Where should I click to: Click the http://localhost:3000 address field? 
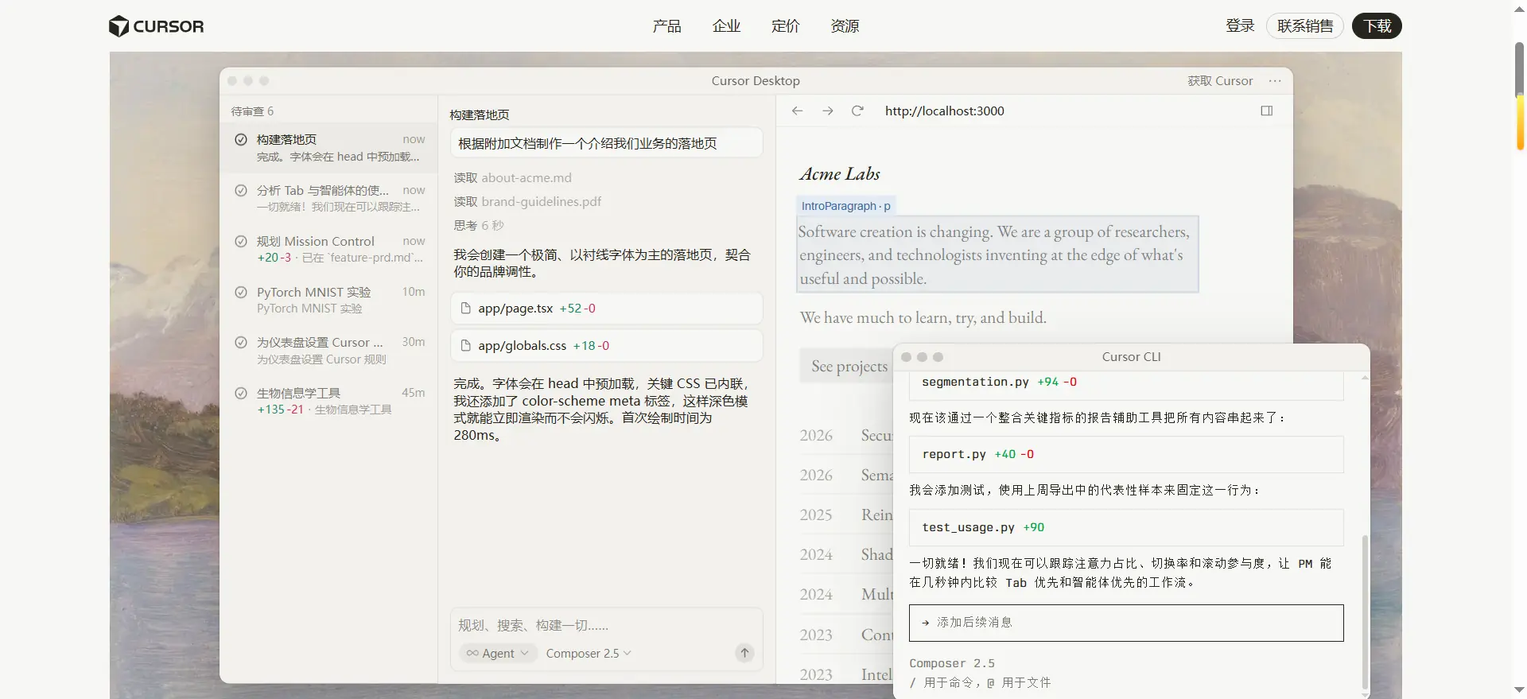click(945, 111)
